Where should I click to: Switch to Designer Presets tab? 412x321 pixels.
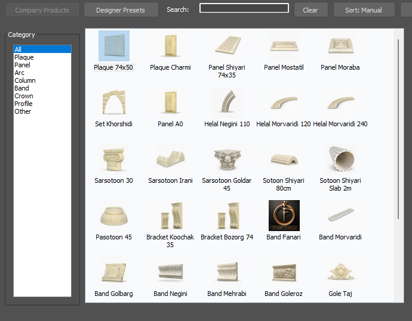tap(121, 10)
